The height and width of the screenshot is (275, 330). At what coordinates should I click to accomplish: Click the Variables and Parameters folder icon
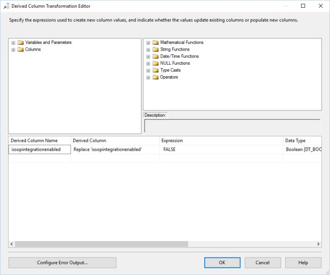[x=20, y=43]
